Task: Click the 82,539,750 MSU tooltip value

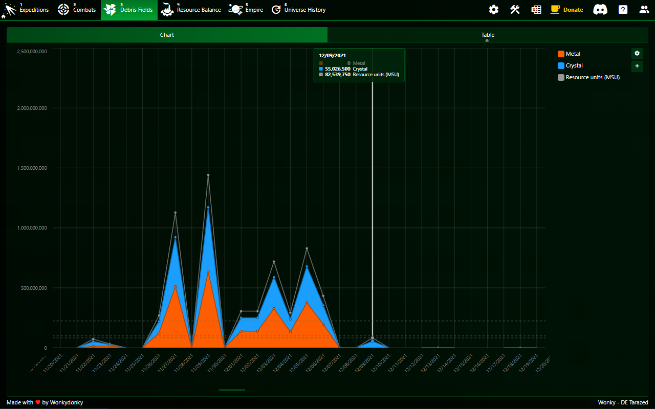Action: [338, 74]
